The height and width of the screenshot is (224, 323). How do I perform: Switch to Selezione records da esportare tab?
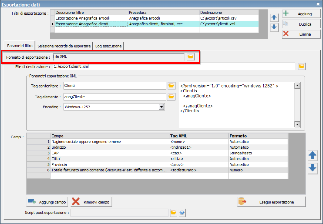click(64, 46)
